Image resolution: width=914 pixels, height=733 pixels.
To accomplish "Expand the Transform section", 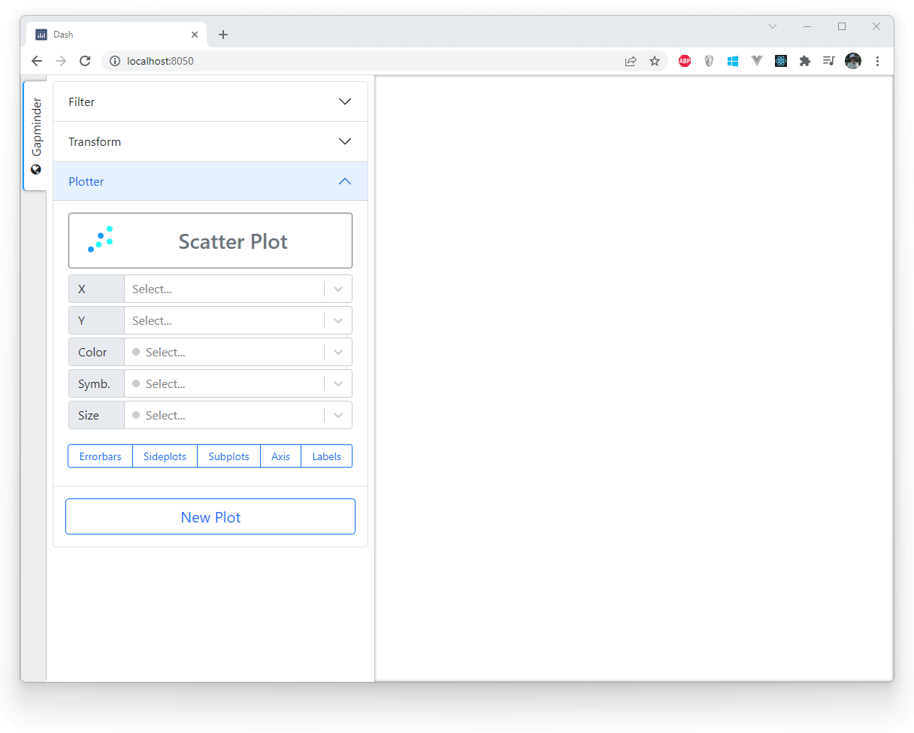I will click(210, 141).
